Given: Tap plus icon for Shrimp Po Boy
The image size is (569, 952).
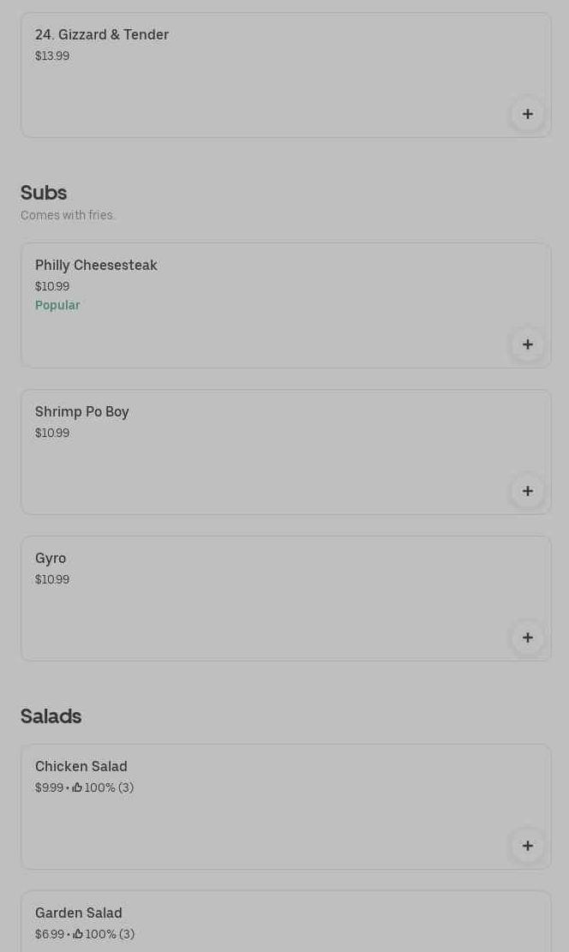Looking at the screenshot, I should [x=528, y=491].
